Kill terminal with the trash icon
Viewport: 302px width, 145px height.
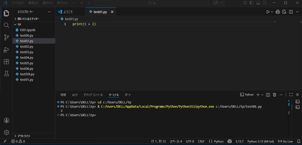[275, 95]
